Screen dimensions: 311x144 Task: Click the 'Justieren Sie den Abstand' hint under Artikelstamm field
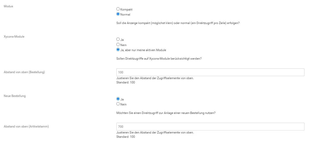[155, 132]
